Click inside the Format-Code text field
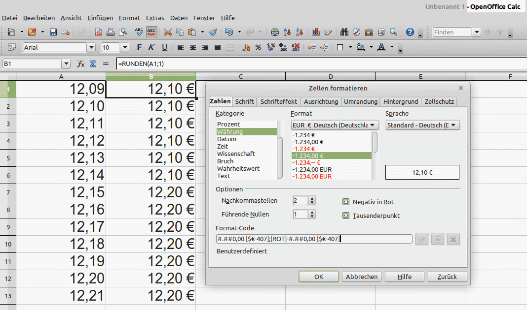 coord(313,239)
